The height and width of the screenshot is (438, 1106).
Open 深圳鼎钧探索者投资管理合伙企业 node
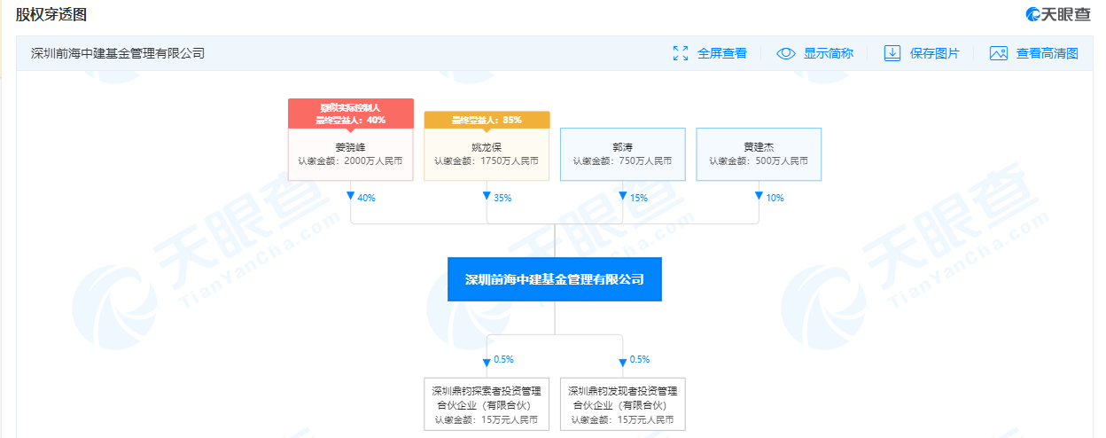click(487, 404)
